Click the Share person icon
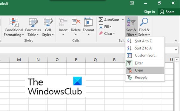Screen dimensions: 180x111 (162, 12)
